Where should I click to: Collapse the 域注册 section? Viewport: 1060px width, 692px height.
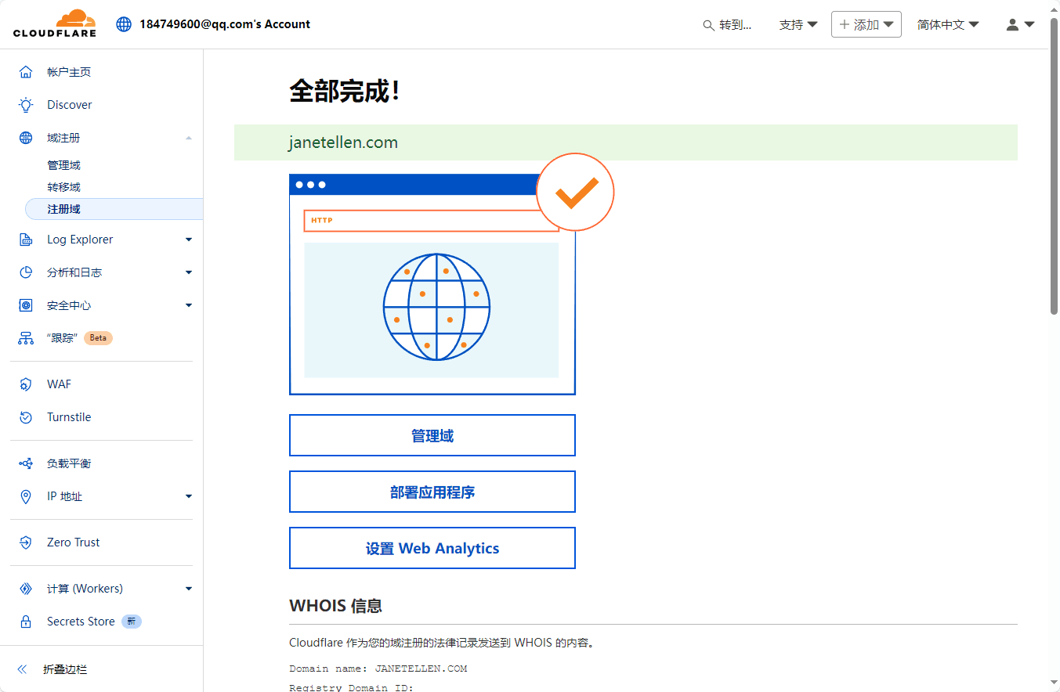(189, 138)
